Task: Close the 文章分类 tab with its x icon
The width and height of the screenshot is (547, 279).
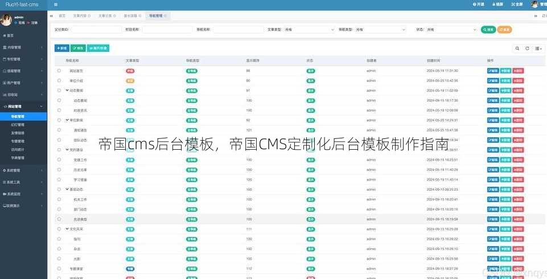Action: (114, 16)
